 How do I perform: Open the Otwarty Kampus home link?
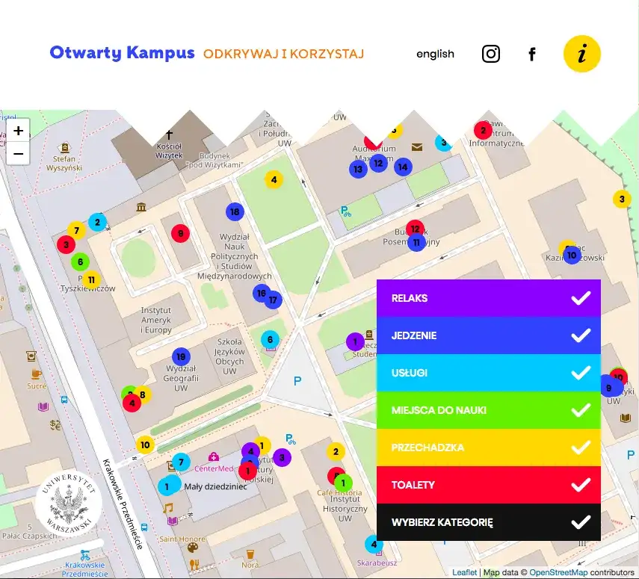tap(122, 53)
